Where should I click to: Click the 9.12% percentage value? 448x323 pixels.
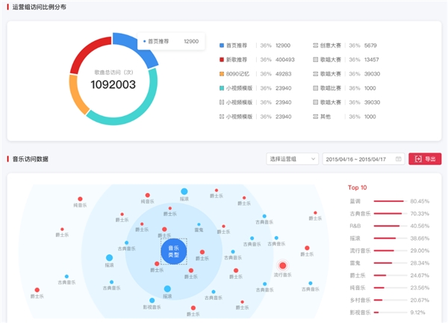pos(417,313)
